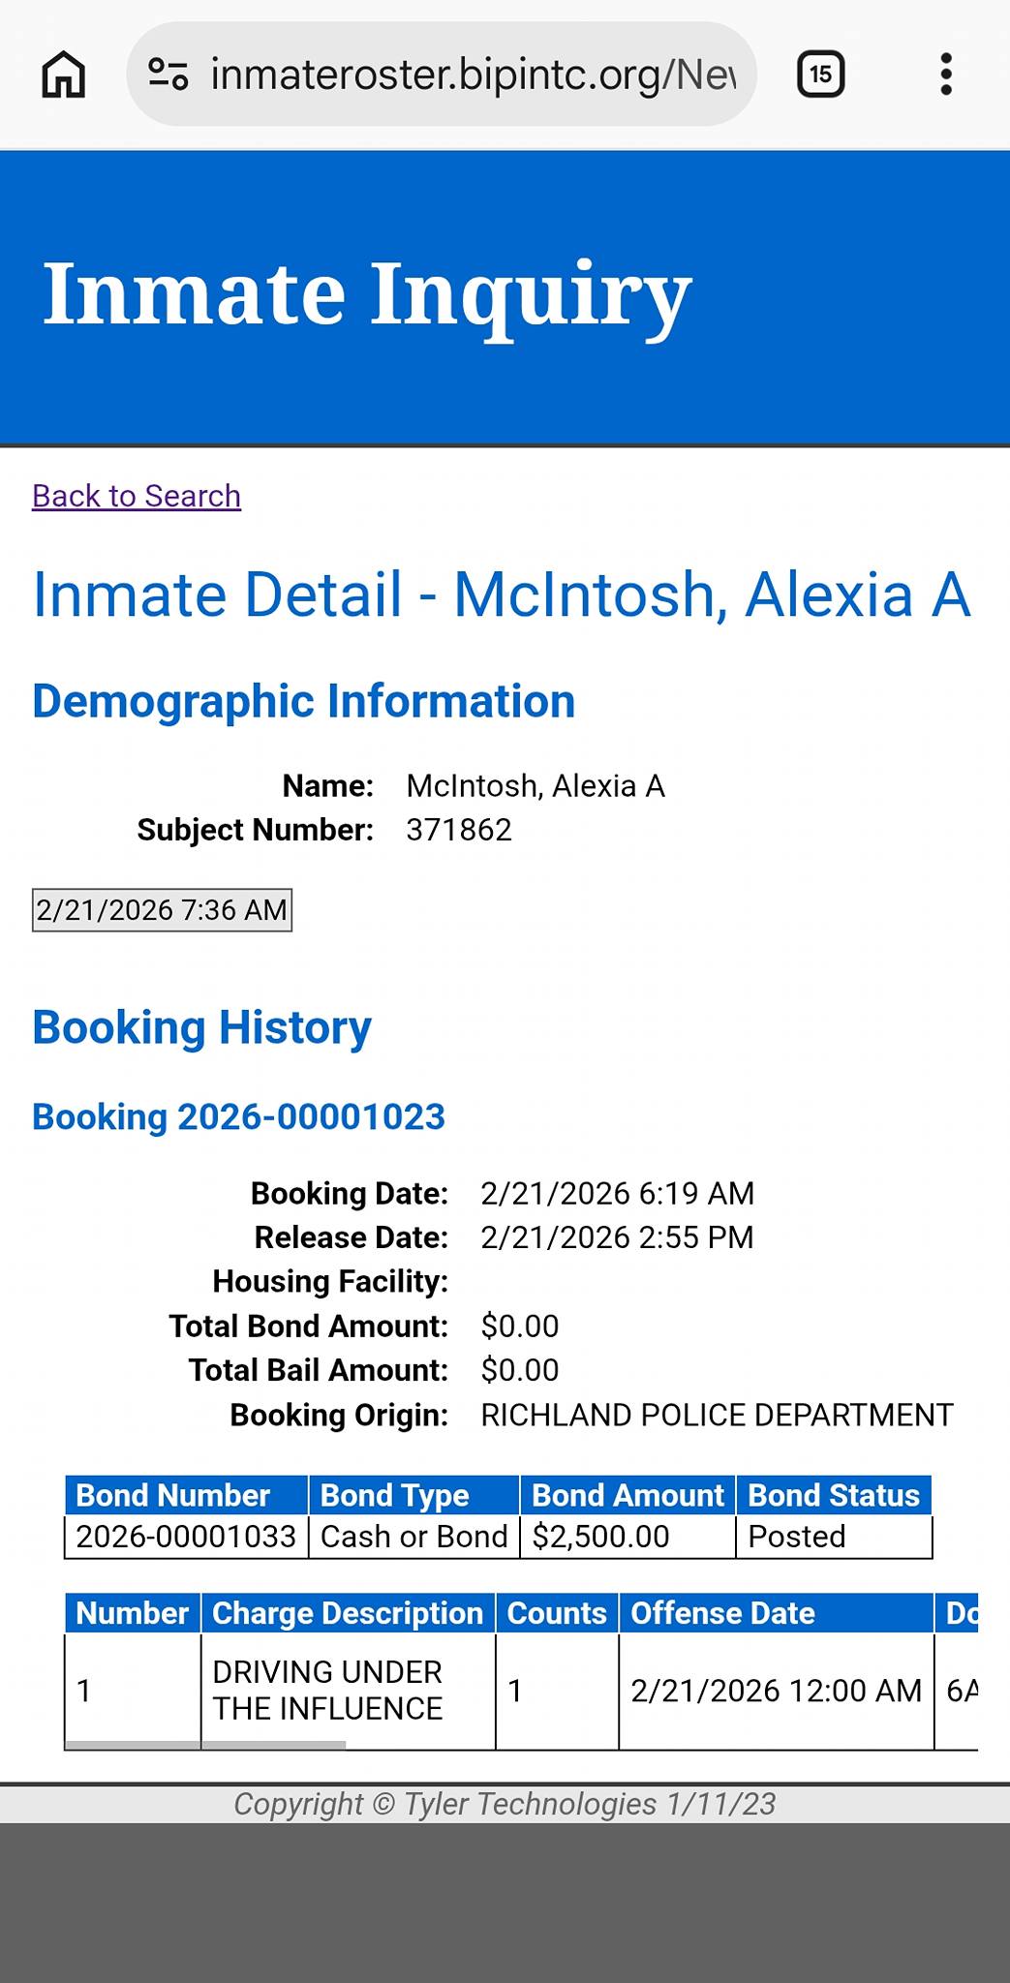1010x1983 pixels.
Task: Select the Booking 2026-00001023 heading
Action: 238,1116
